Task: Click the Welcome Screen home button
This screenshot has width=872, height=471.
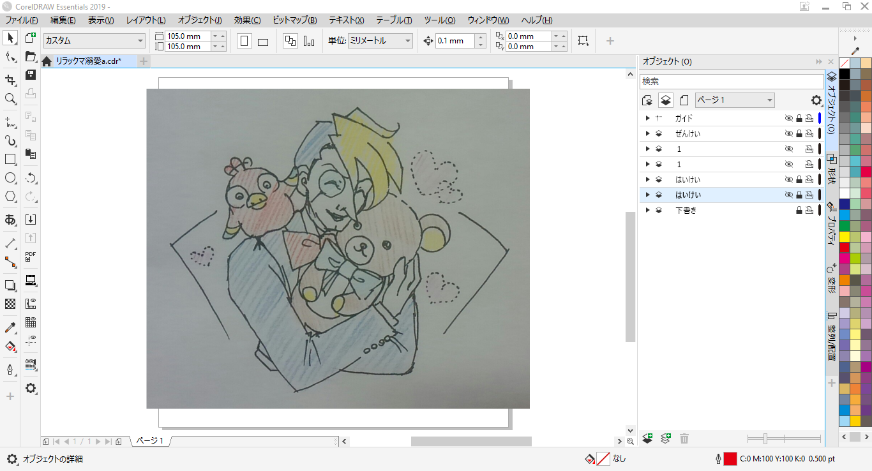Action: click(47, 61)
